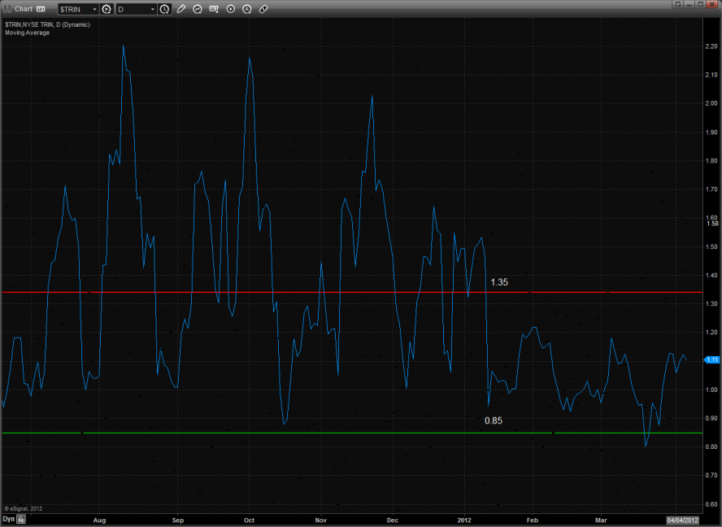Screen dimensions: 722x527
Task: Click the Moving Average study label
Action: 27,33
